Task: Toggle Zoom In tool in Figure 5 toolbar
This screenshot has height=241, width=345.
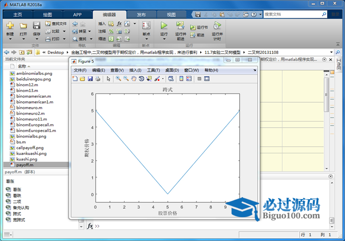Action: coord(118,79)
